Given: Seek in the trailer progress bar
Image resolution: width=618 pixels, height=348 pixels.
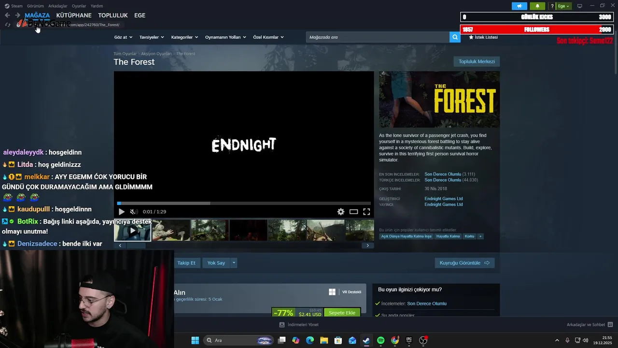Looking at the screenshot, I should coord(244,203).
